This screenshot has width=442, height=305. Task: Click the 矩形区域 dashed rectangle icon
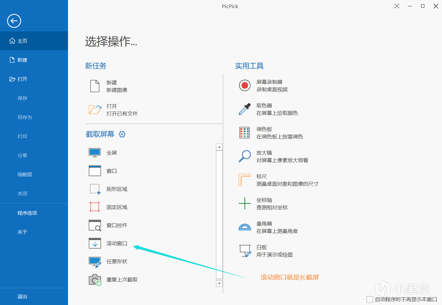point(95,189)
